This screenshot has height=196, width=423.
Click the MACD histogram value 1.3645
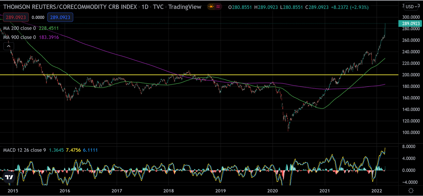coord(57,150)
